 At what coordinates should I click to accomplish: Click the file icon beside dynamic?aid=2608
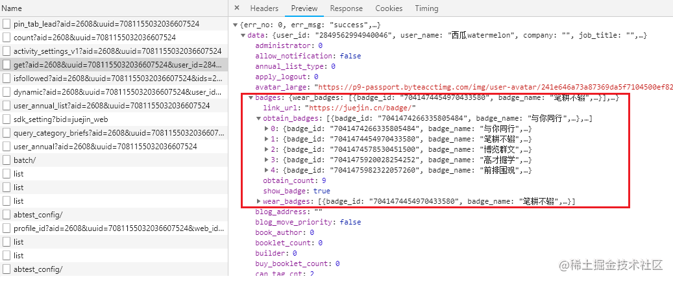tap(6, 92)
